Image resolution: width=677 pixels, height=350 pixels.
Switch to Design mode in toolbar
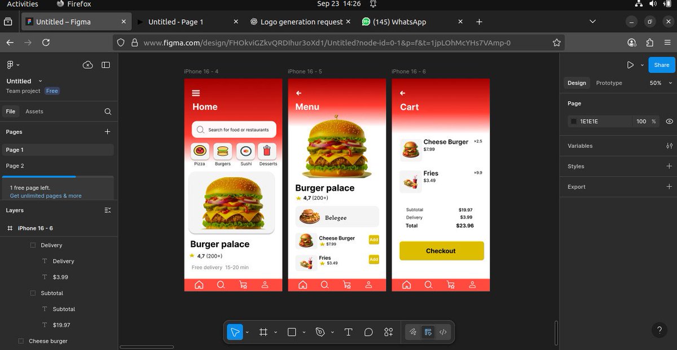point(428,332)
